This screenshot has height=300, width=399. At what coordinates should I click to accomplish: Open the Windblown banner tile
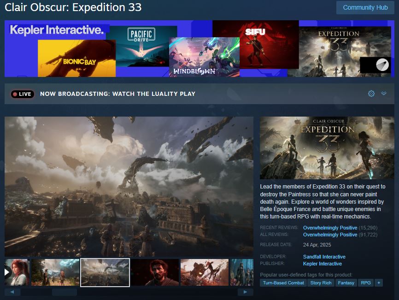point(204,57)
